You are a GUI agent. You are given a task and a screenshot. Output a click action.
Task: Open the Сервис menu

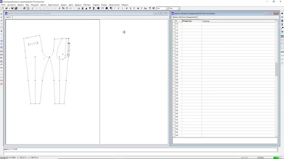tap(64, 5)
